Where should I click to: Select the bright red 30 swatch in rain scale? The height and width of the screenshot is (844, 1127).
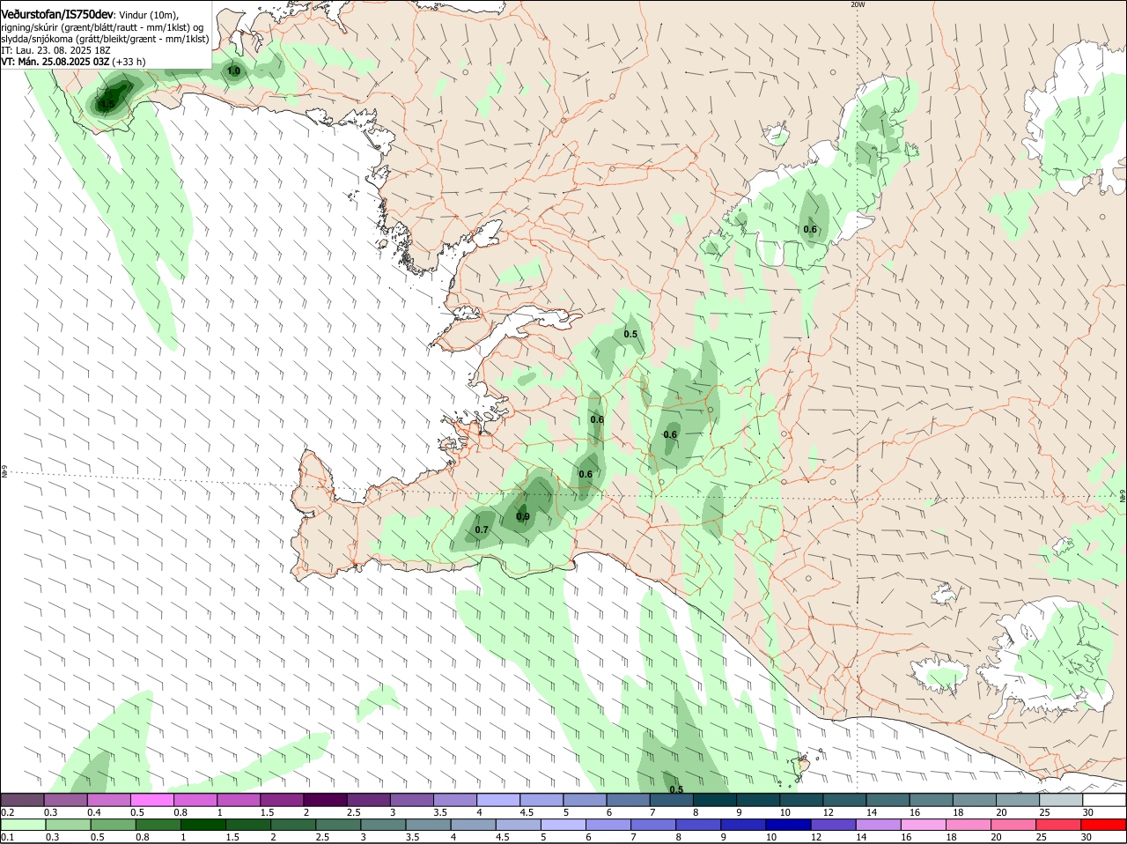pos(1103,825)
